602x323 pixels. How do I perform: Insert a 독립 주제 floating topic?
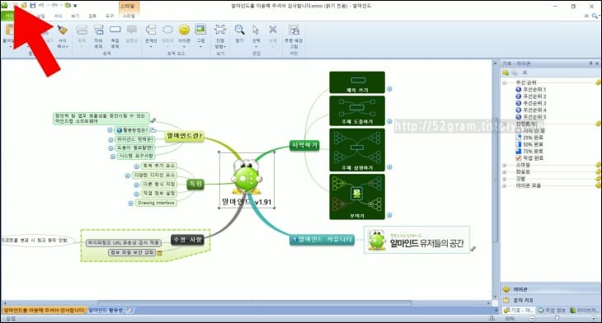(115, 37)
